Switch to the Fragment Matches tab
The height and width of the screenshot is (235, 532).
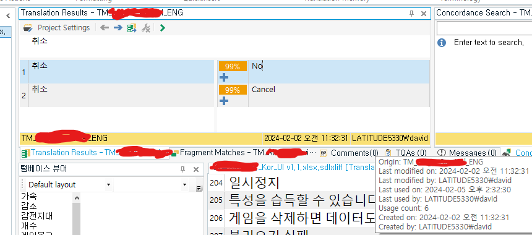(x=244, y=153)
